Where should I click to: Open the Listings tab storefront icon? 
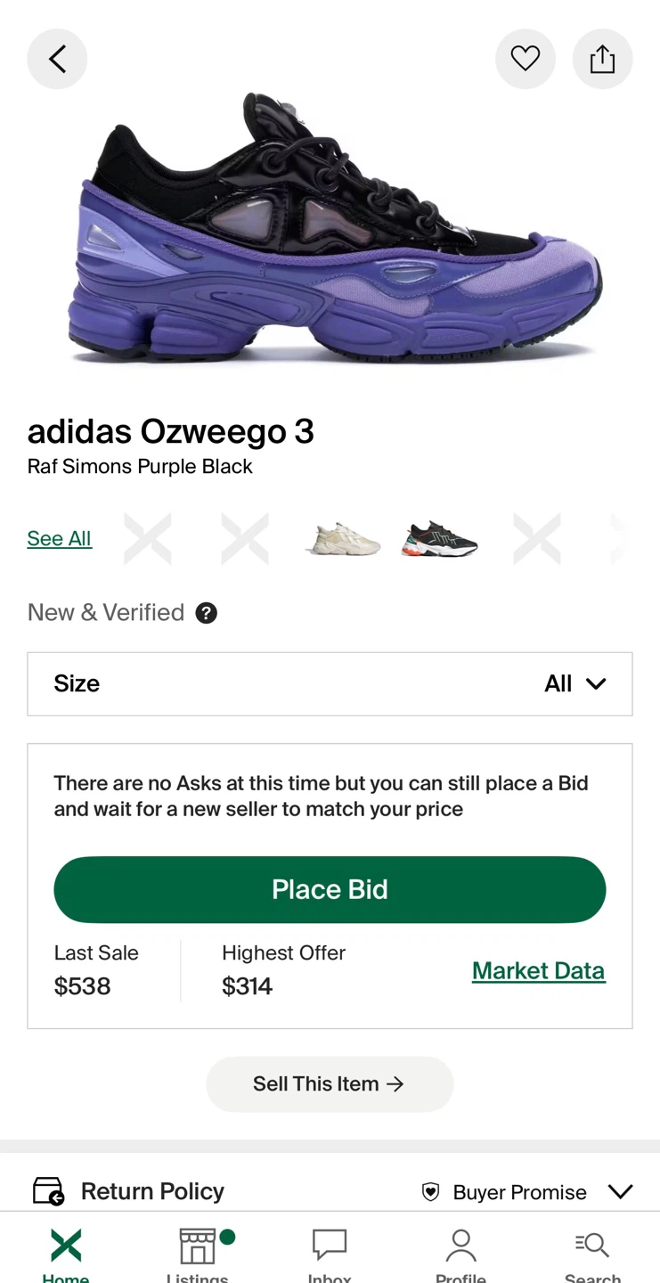(x=198, y=1246)
